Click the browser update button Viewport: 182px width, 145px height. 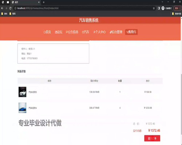coord(177,8)
